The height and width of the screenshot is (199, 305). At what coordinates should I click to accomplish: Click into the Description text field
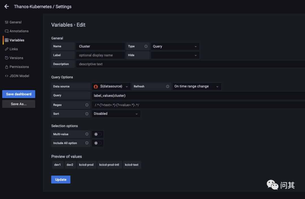tap(189, 64)
